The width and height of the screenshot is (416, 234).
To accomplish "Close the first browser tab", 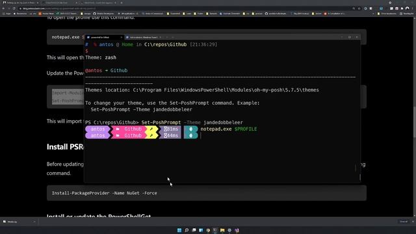I will [38, 3].
